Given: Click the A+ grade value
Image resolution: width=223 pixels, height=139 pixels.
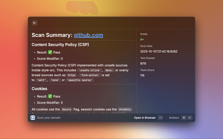Looking at the screenshot, I should (x=142, y=40).
